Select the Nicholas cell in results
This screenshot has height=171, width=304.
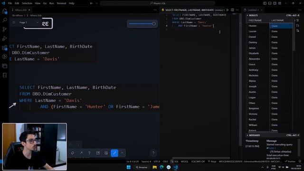coord(258,76)
